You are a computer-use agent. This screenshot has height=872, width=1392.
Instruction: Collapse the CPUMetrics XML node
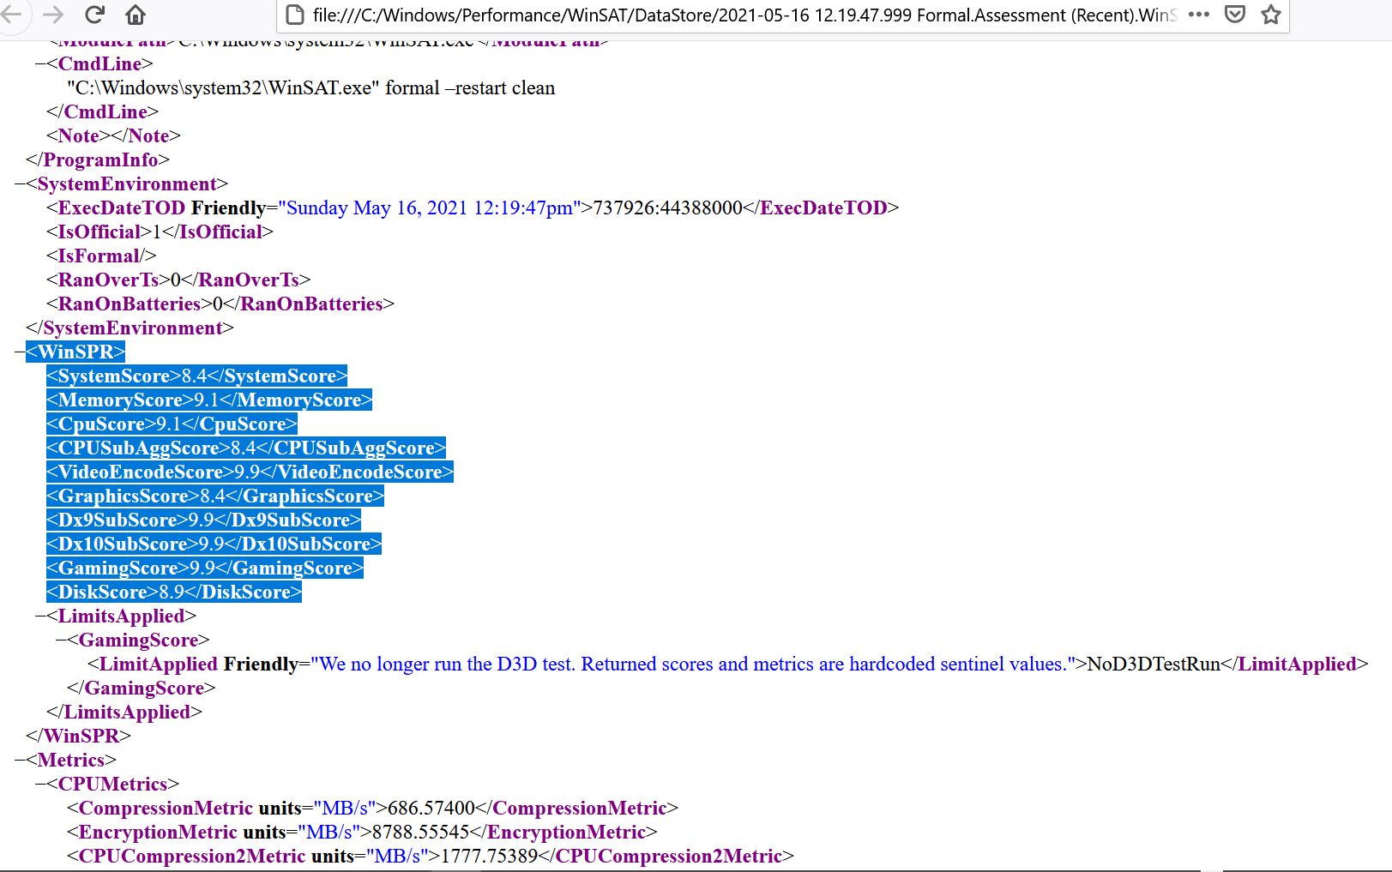coord(40,785)
